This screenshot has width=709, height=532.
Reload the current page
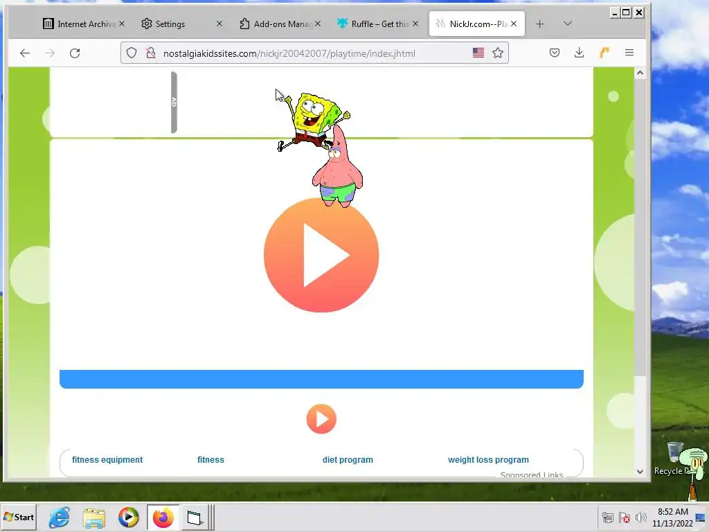click(75, 53)
